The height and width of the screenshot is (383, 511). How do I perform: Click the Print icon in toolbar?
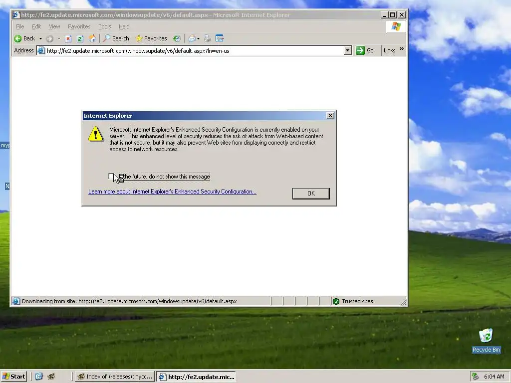point(207,39)
